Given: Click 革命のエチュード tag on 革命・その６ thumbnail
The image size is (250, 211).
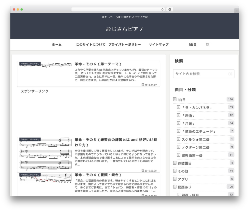Looking at the screenshot, I should coord(30,64).
